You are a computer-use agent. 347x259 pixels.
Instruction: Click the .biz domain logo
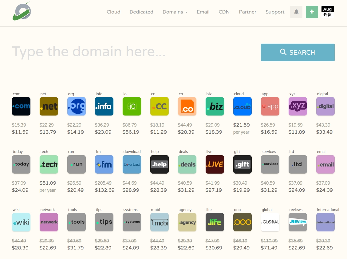pyautogui.click(x=215, y=106)
